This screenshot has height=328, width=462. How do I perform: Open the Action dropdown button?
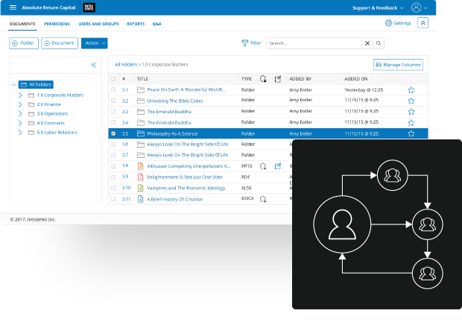click(95, 43)
